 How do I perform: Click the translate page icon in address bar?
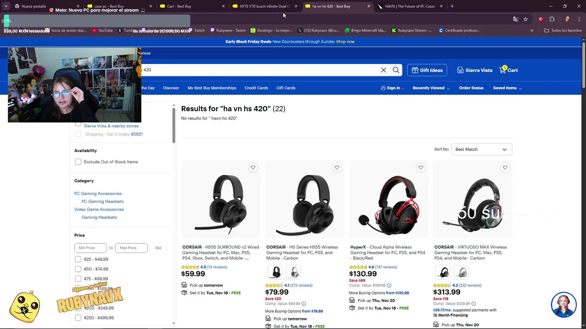point(515,19)
